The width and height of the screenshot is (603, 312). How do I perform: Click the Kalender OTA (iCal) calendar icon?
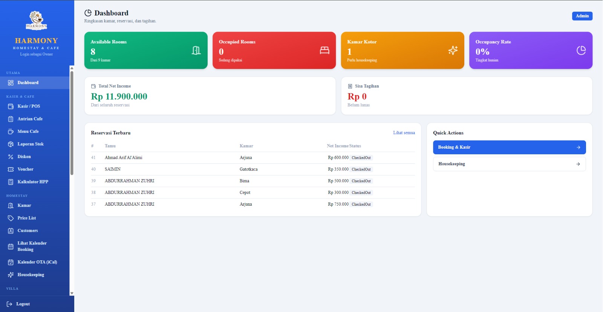click(x=11, y=262)
